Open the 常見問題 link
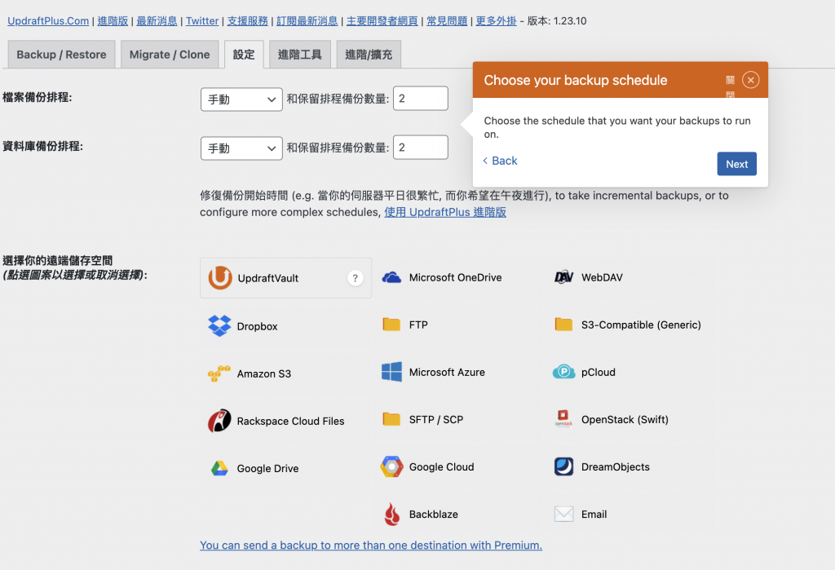The image size is (835, 570). [447, 20]
